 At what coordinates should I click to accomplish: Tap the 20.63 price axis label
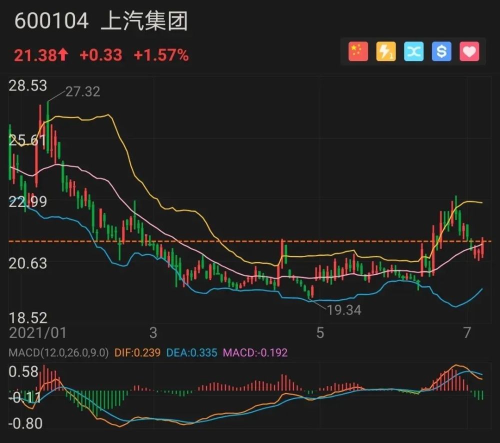pos(27,263)
